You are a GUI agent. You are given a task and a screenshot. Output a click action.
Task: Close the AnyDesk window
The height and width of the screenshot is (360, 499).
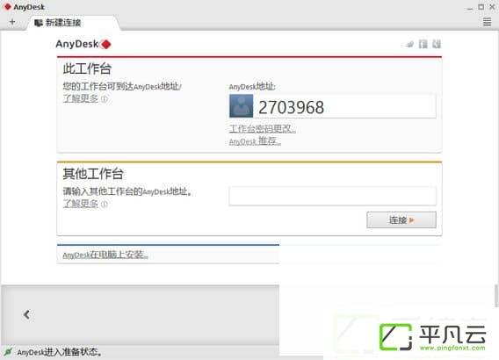pyautogui.click(x=492, y=7)
